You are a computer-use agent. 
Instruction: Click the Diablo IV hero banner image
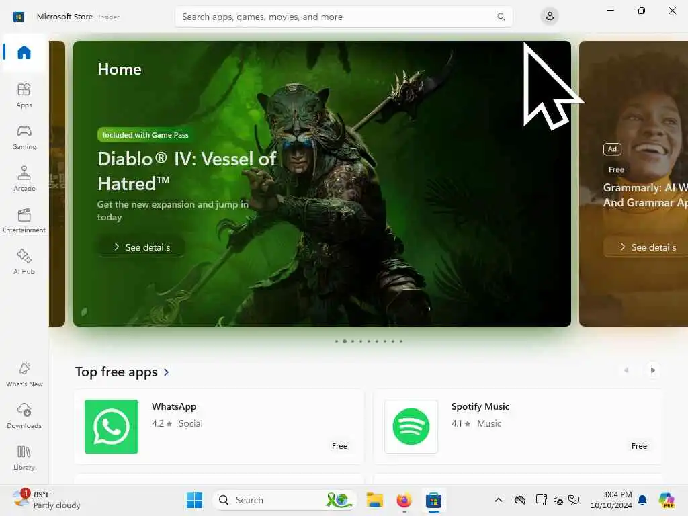[x=322, y=183]
